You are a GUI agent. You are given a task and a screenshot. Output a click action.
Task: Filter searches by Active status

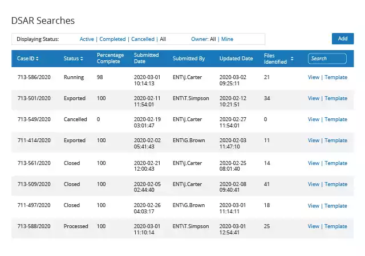click(87, 39)
